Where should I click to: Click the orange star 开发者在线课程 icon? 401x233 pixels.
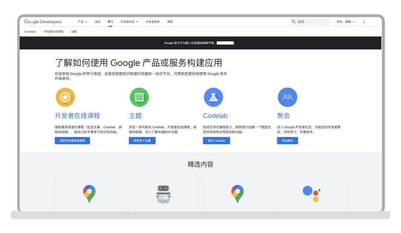(x=65, y=97)
